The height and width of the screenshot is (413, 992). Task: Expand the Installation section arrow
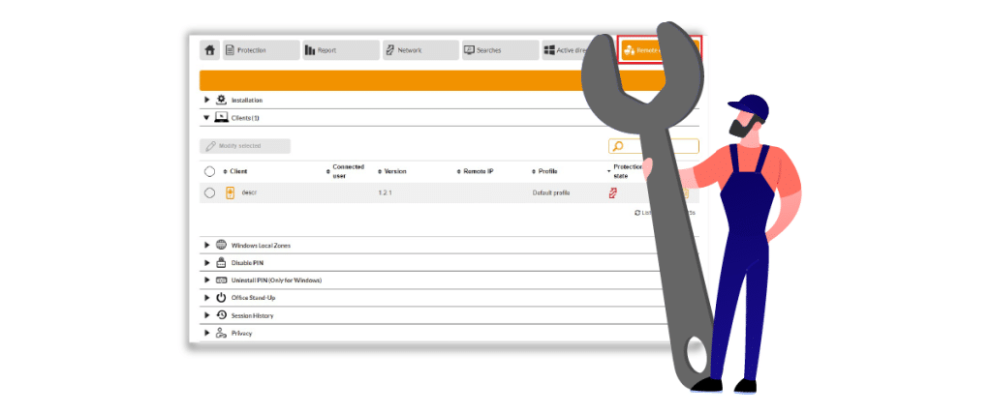coord(206,100)
